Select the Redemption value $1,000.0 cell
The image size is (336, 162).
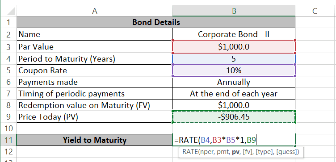click(x=234, y=105)
